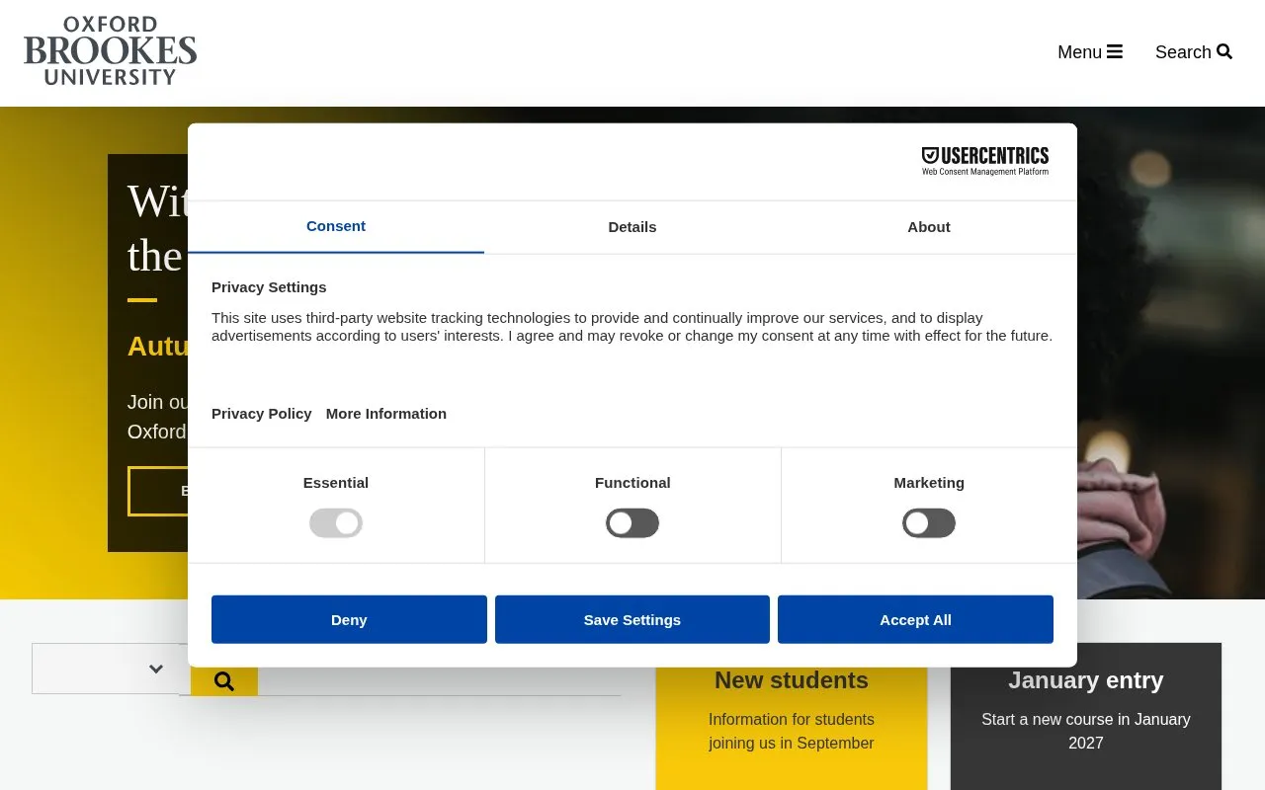Switch to the Consent tab

tap(336, 226)
